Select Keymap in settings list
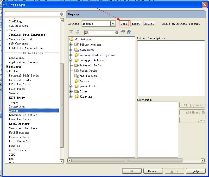The image size is (209, 177). (x=34, y=111)
